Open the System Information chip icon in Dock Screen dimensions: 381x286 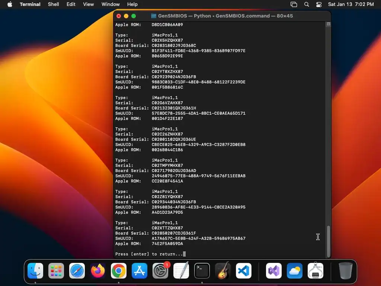316,271
